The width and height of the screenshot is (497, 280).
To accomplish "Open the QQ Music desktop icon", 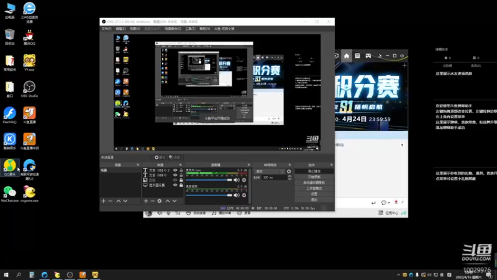I will (x=9, y=167).
